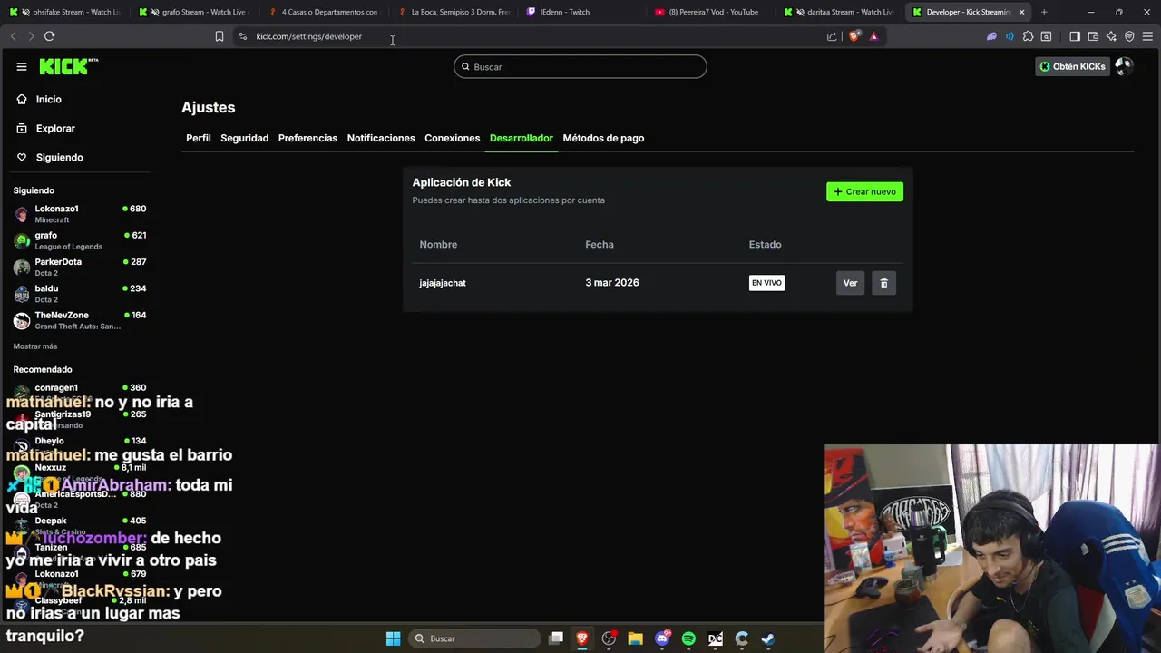The image size is (1161, 653).
Task: Open Windows Start menu
Action: click(393, 638)
